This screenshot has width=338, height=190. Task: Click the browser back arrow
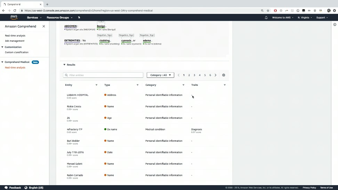pos(3,10)
